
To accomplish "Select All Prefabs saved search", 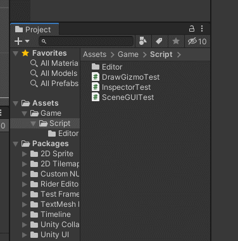I will point(54,83).
